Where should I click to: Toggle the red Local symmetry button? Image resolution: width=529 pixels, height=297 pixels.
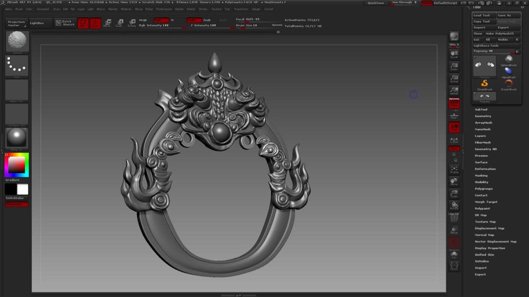tap(454, 127)
